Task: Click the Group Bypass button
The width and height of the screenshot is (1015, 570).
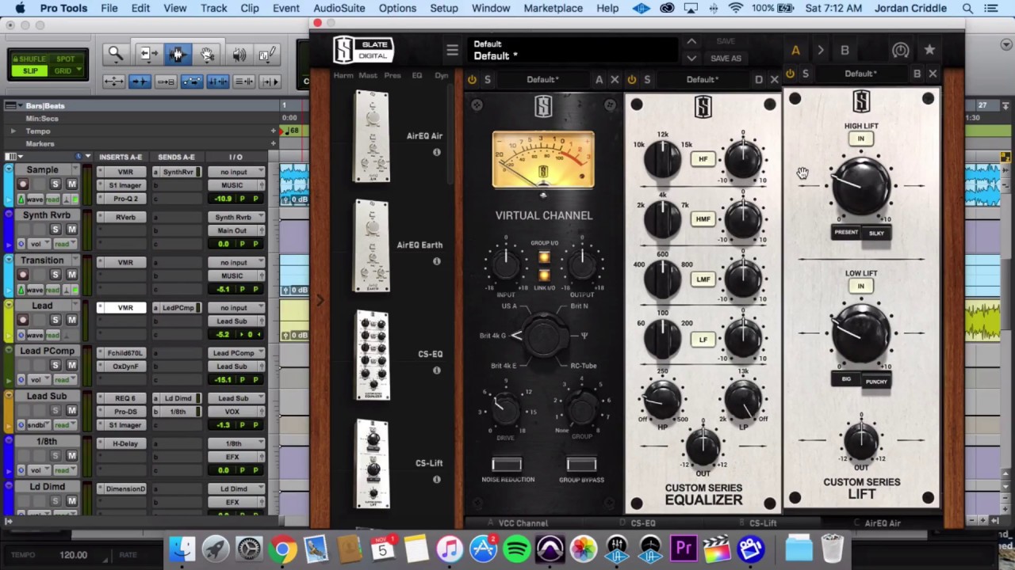Action: click(x=581, y=465)
